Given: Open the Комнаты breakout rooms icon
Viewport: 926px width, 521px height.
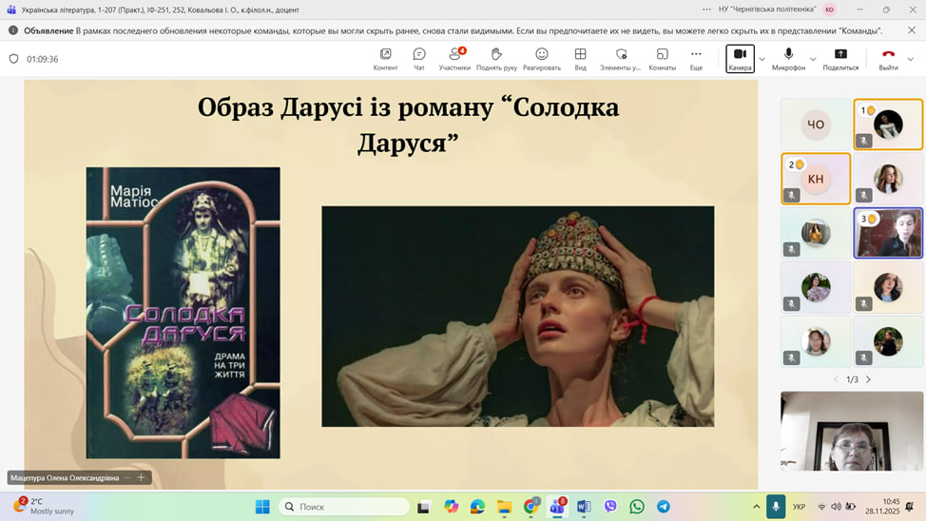Looking at the screenshot, I should [x=662, y=58].
